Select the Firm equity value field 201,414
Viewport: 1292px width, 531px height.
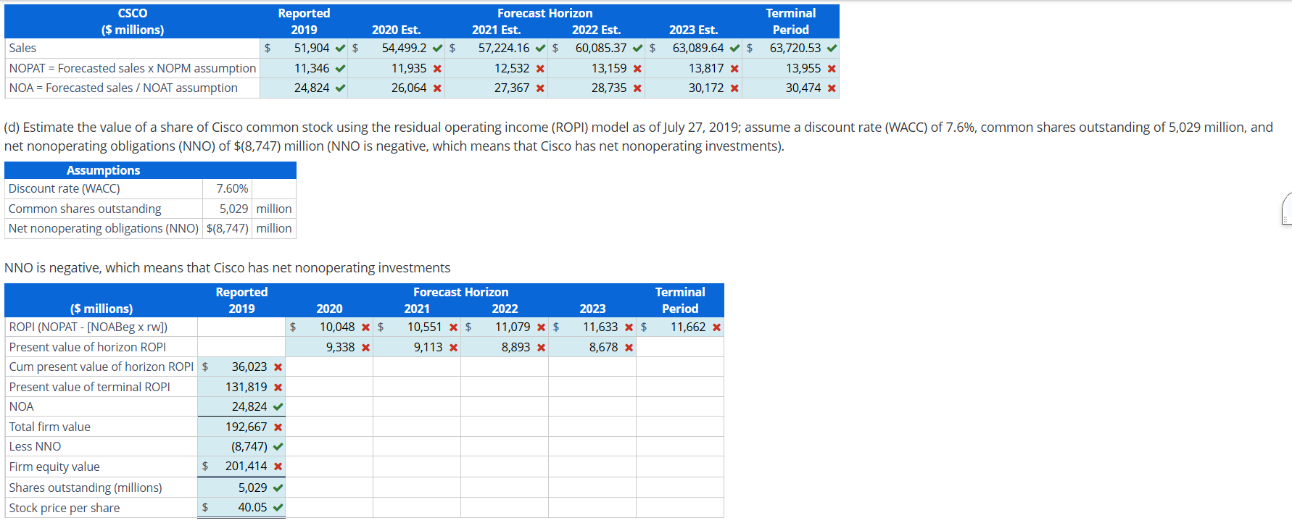coord(241,467)
